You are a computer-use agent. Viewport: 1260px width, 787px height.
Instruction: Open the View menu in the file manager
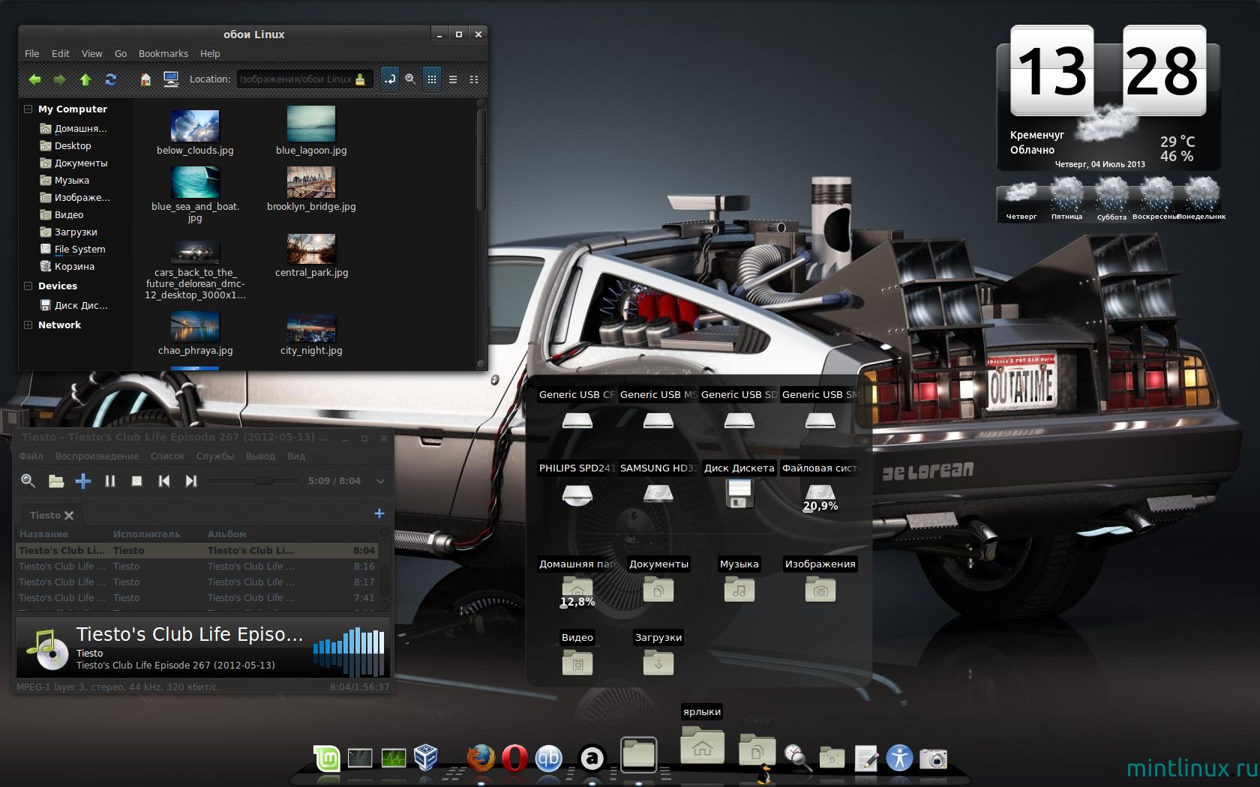click(x=92, y=54)
